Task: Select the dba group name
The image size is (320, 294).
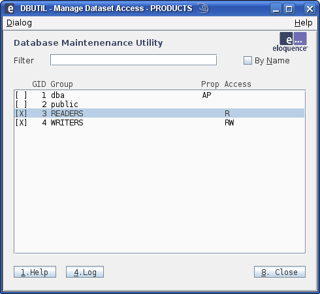Action: 57,95
